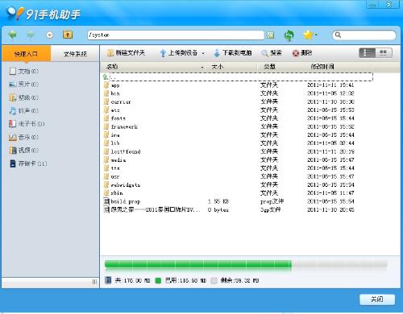Click the 删除 delete toolbar button
403x314 pixels.
click(x=302, y=53)
